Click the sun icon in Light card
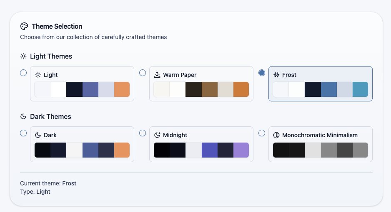Screen dimensions: 391x212 tap(38, 75)
